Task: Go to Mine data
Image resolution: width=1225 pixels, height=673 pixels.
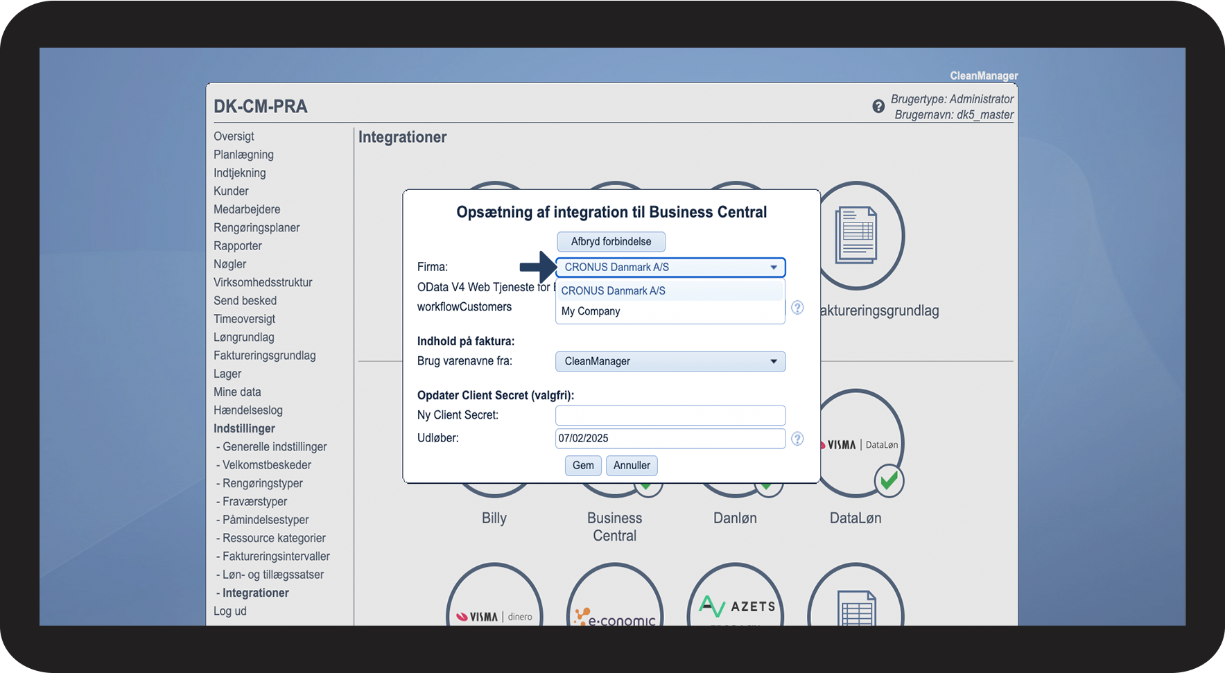Action: pos(237,392)
